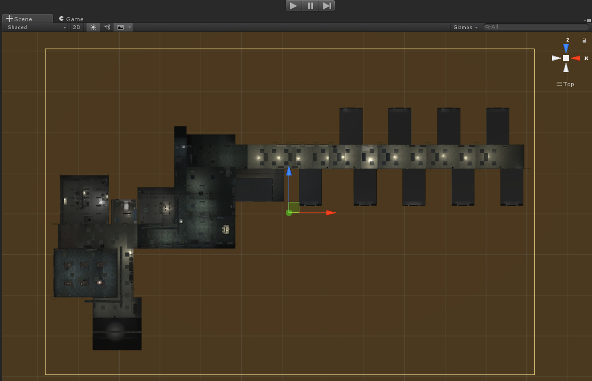Screen dimensions: 592x381
Task: Select the green XZ plane move handle
Action: [294, 208]
